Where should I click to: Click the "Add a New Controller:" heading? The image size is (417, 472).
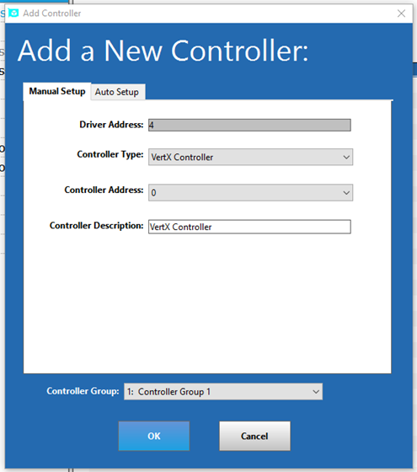pos(163,51)
